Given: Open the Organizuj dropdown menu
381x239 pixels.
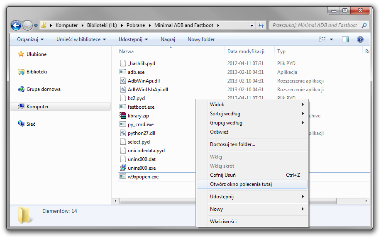Looking at the screenshot, I should [x=30, y=39].
